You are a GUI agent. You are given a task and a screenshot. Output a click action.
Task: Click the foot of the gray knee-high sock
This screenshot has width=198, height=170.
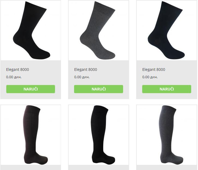pos(172,158)
